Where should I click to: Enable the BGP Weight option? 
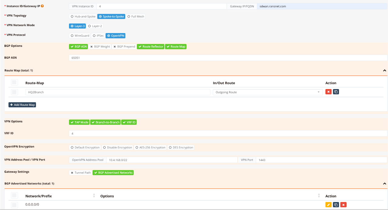100,47
